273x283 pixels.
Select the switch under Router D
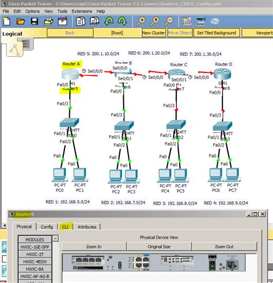coord(223,126)
